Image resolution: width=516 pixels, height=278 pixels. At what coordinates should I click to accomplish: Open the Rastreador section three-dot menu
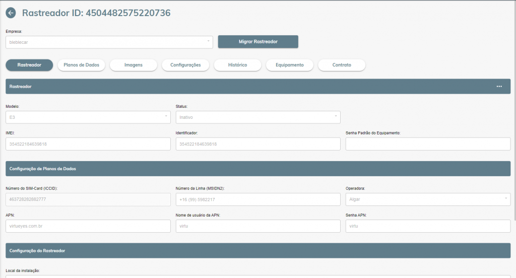499,87
